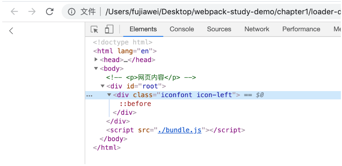
Task: Open the Network tab
Action: click(x=257, y=29)
